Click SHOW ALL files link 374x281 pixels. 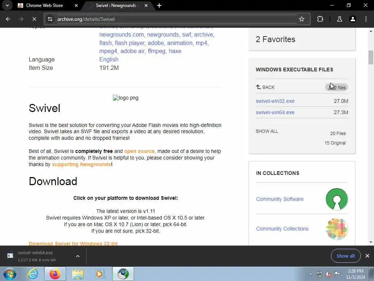tap(267, 131)
